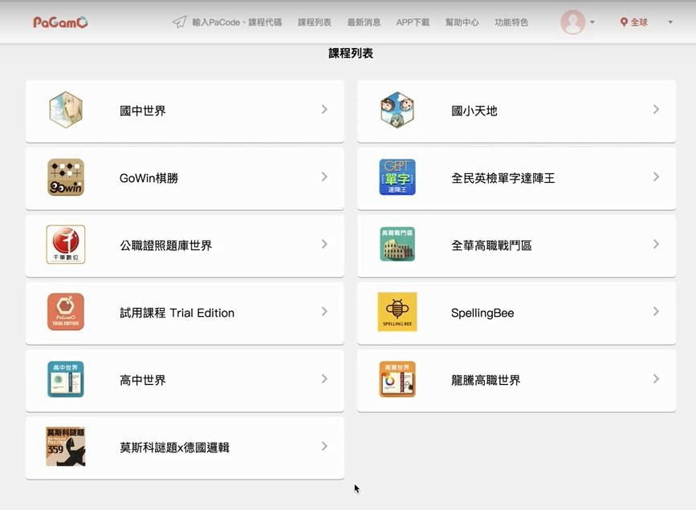Click the GoWin go-board icon
Image resolution: width=696 pixels, height=510 pixels.
[66, 177]
